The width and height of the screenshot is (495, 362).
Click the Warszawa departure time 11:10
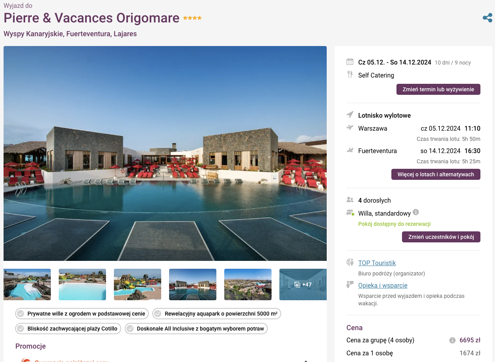tap(472, 128)
